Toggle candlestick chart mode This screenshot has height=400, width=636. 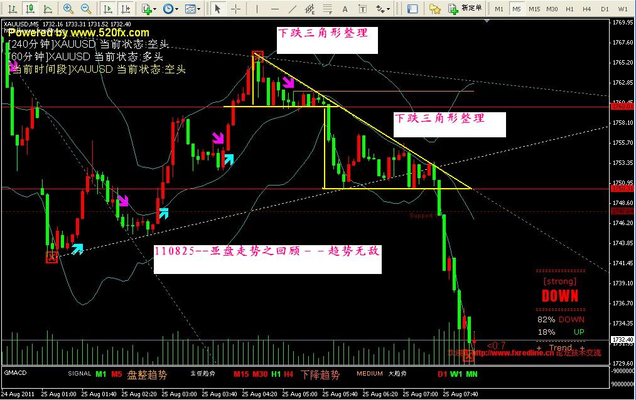29,9
